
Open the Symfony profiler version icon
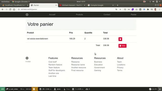point(153,89)
